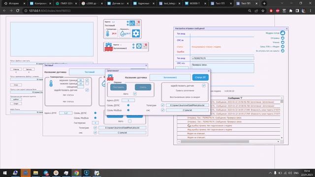Open Windows Start menu
Image resolution: width=315 pixels, height=177 pixels.
pos(4,173)
